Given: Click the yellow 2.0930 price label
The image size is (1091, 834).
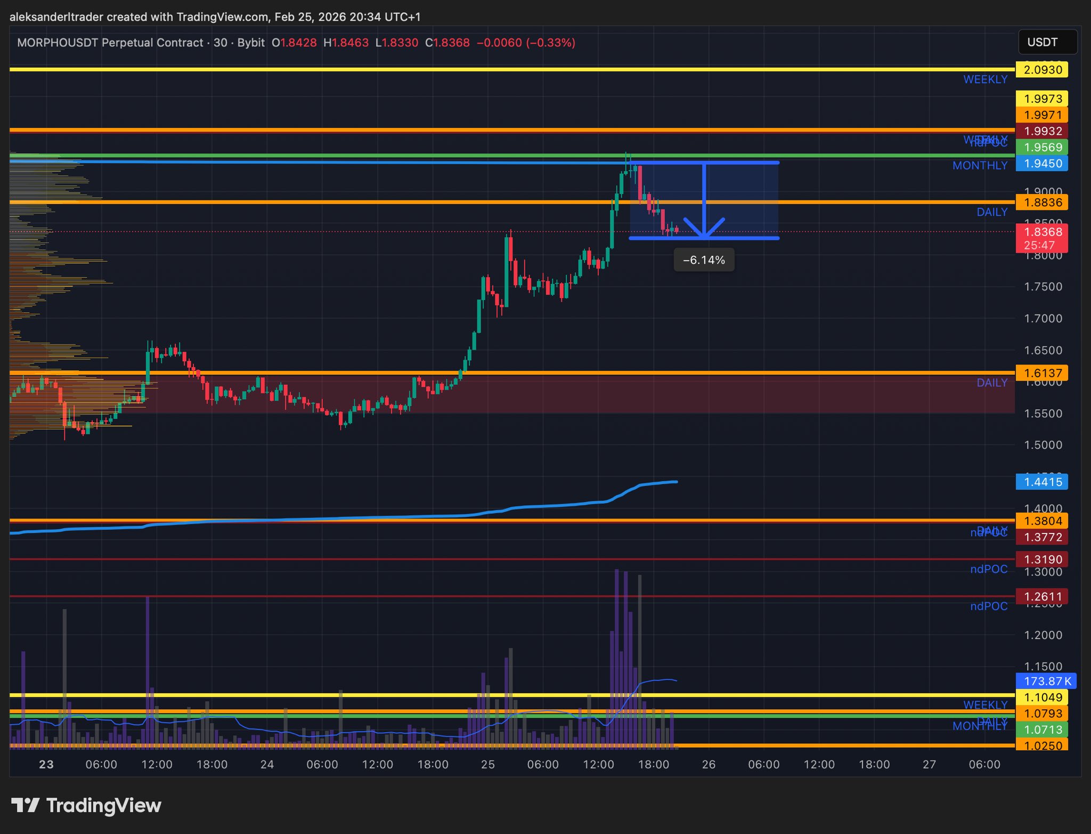Looking at the screenshot, I should [x=1041, y=70].
